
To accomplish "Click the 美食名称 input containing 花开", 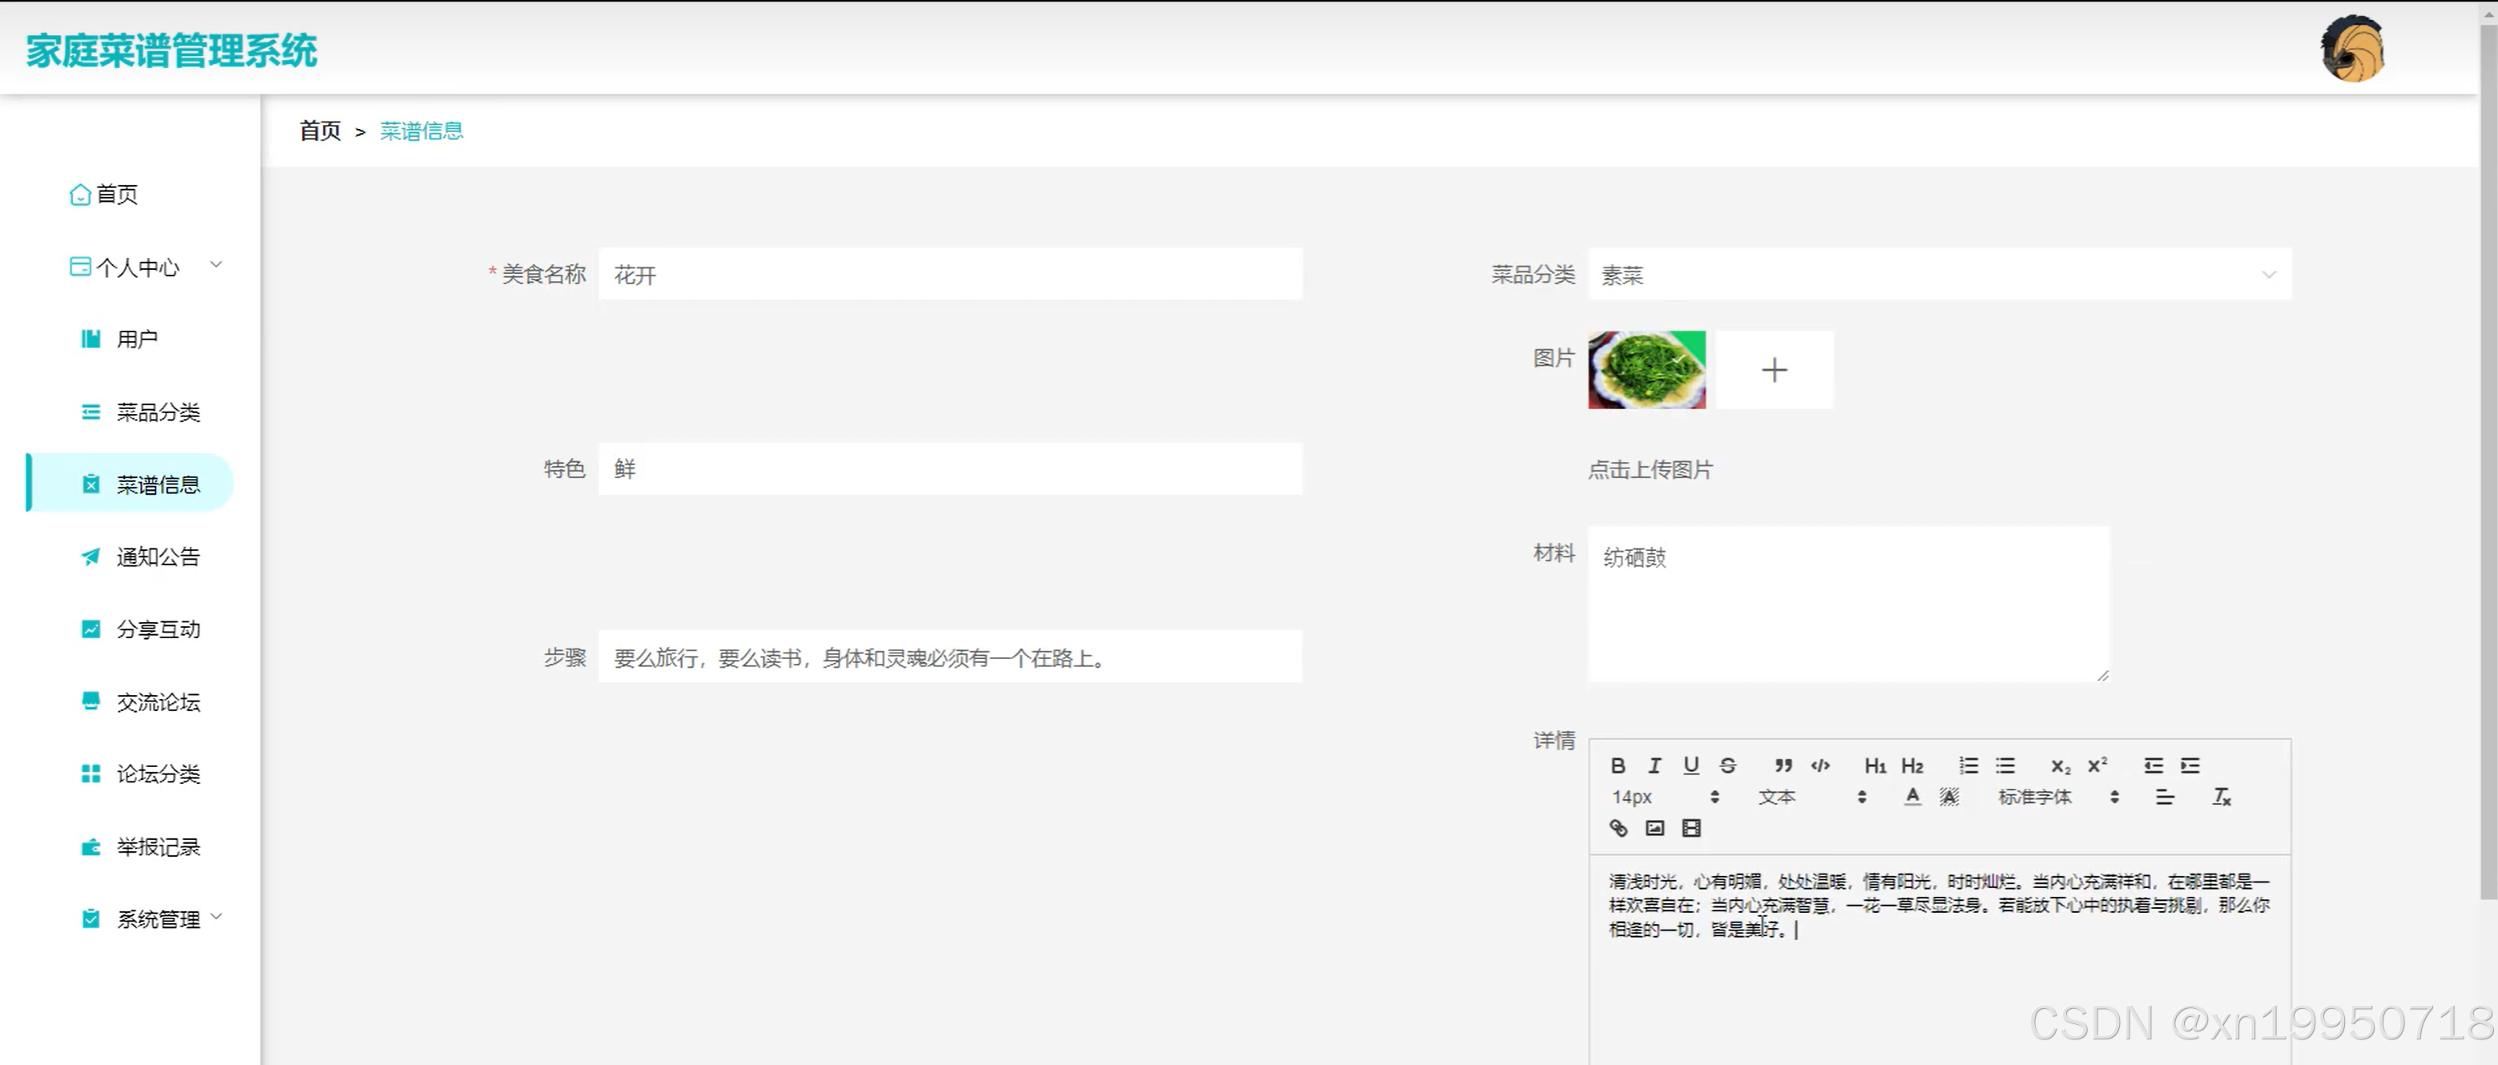I will coord(950,275).
